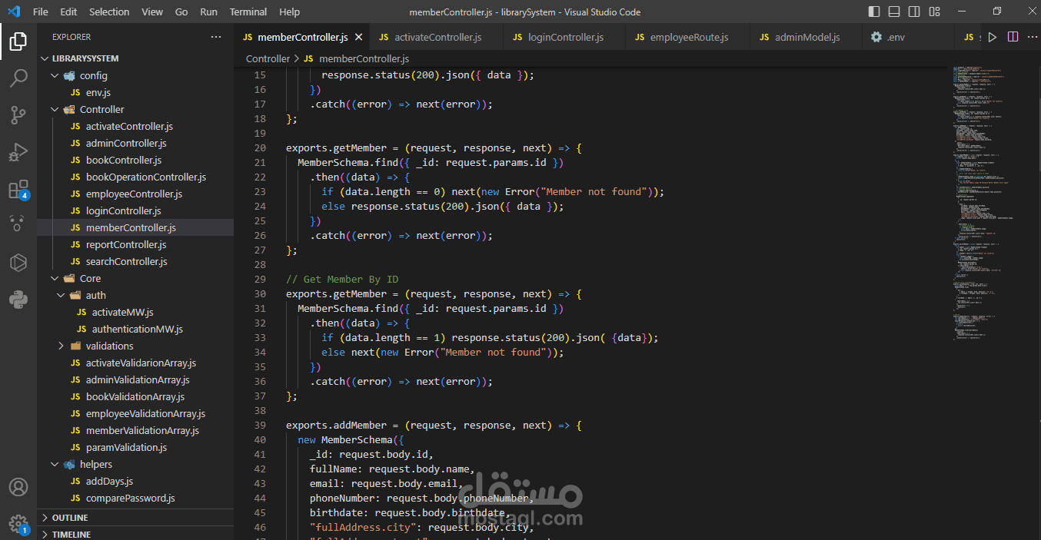Click line number 30 in the gutter
Screen dimensions: 1041x540
click(x=259, y=293)
